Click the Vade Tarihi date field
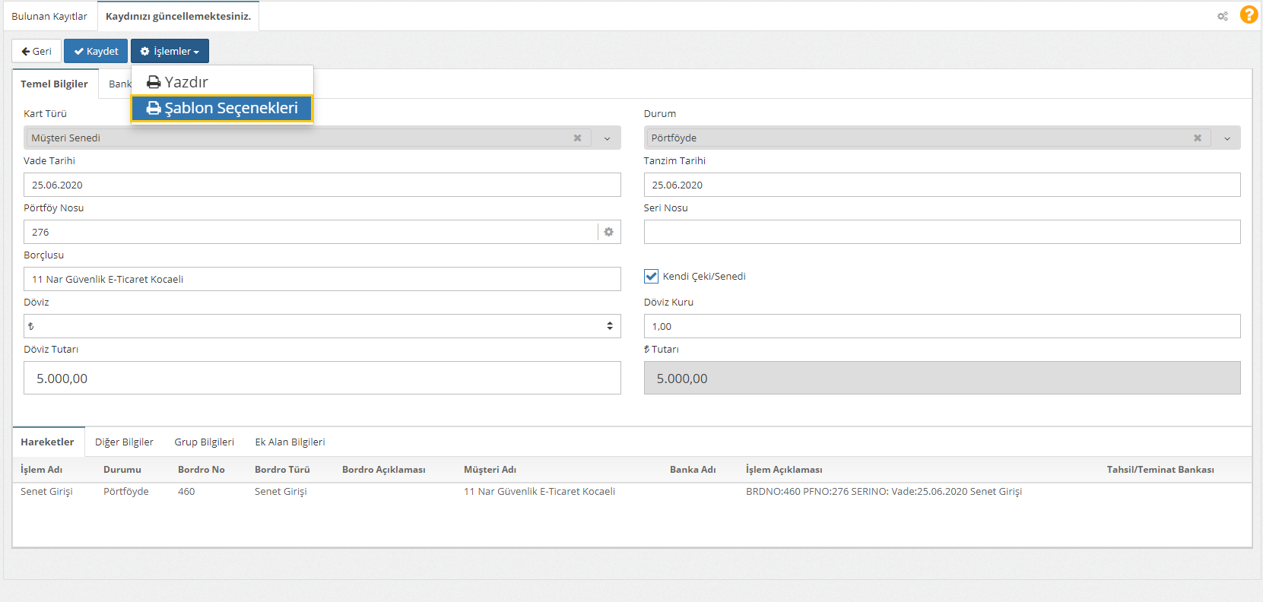 (322, 185)
